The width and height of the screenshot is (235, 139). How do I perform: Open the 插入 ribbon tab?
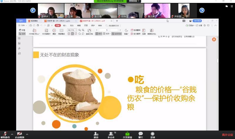pos(65,26)
